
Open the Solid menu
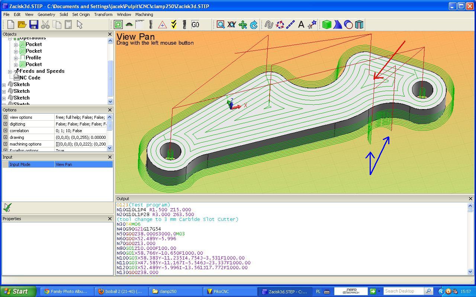click(x=64, y=14)
